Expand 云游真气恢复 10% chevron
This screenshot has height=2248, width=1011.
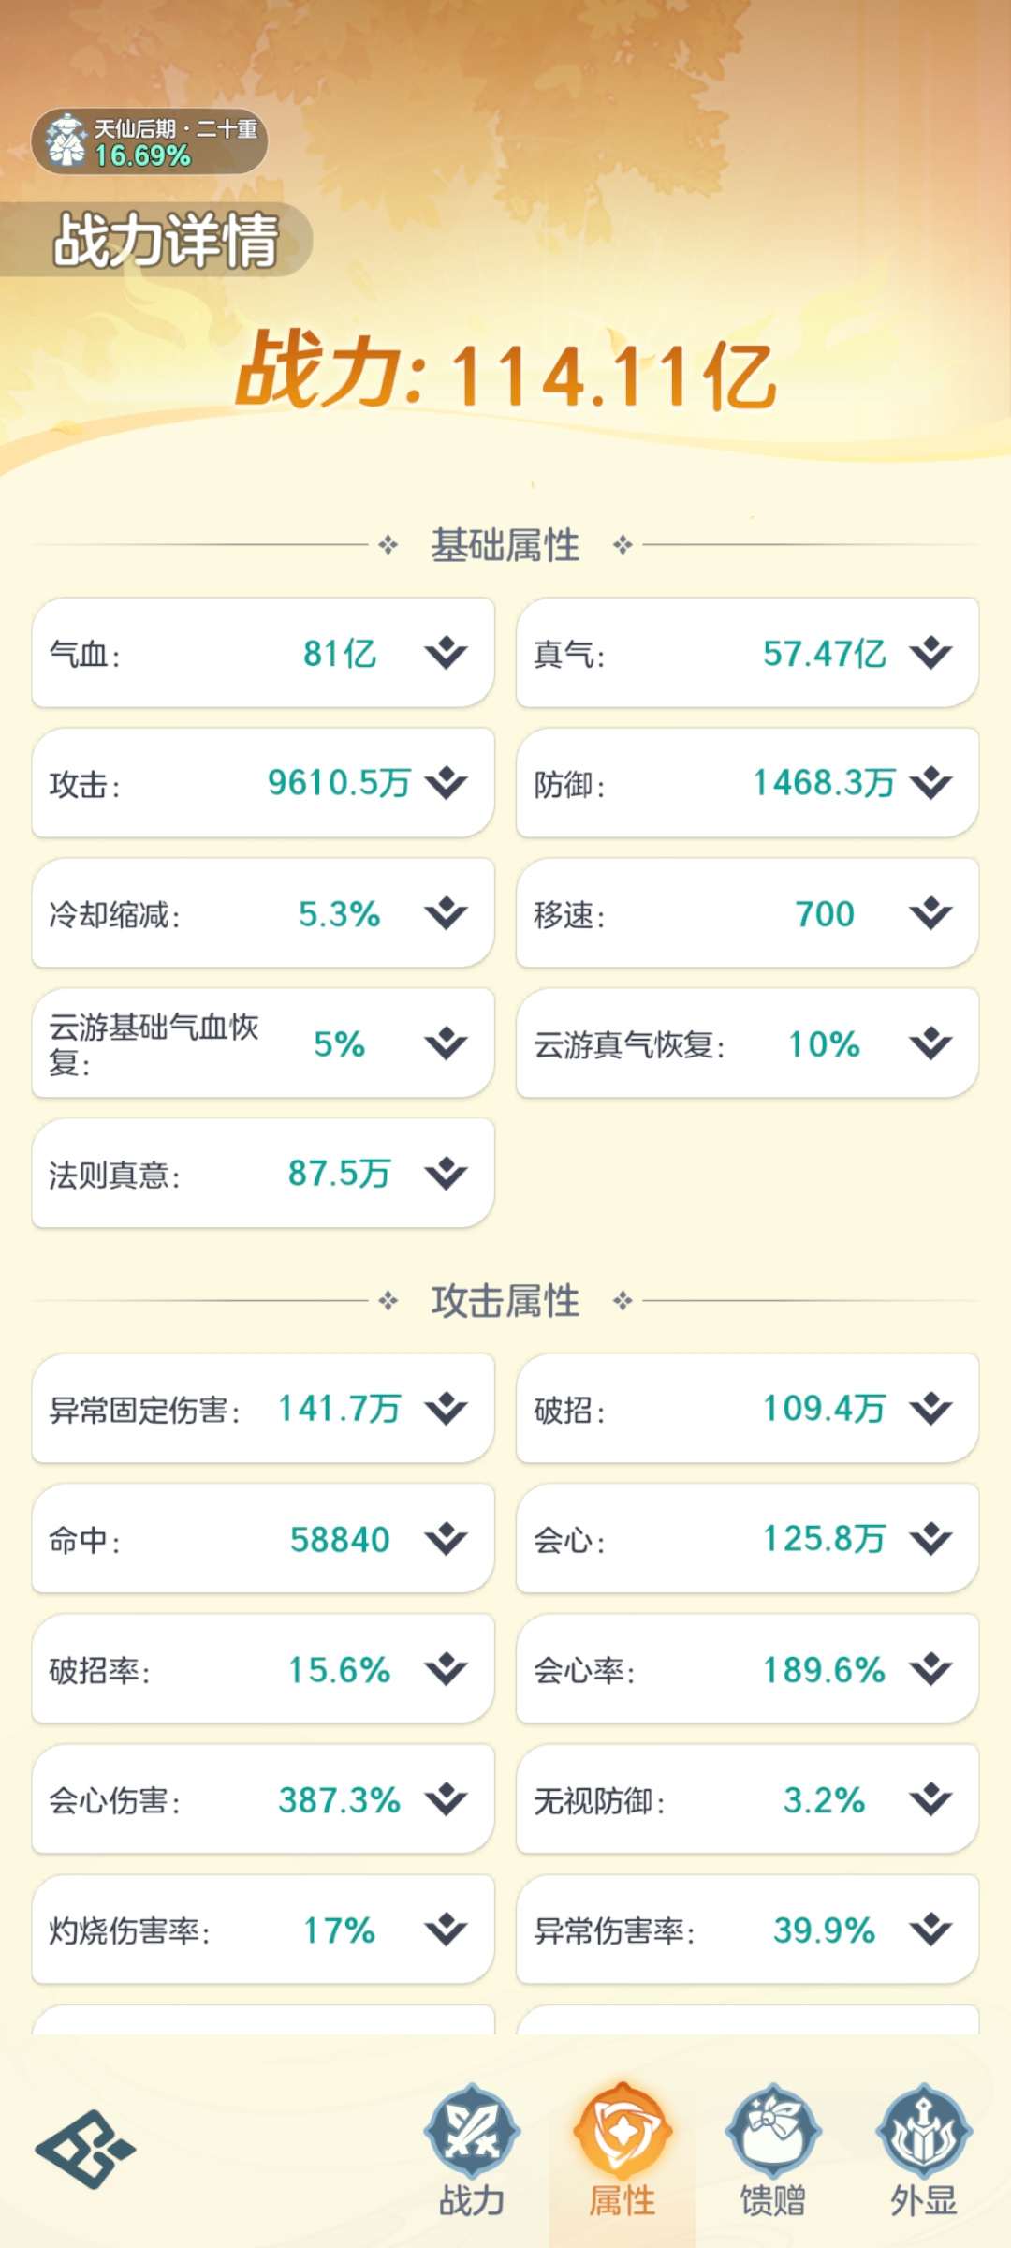(930, 1043)
